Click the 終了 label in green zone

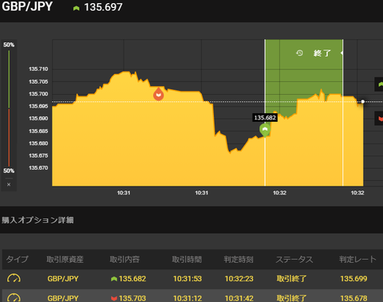(322, 53)
